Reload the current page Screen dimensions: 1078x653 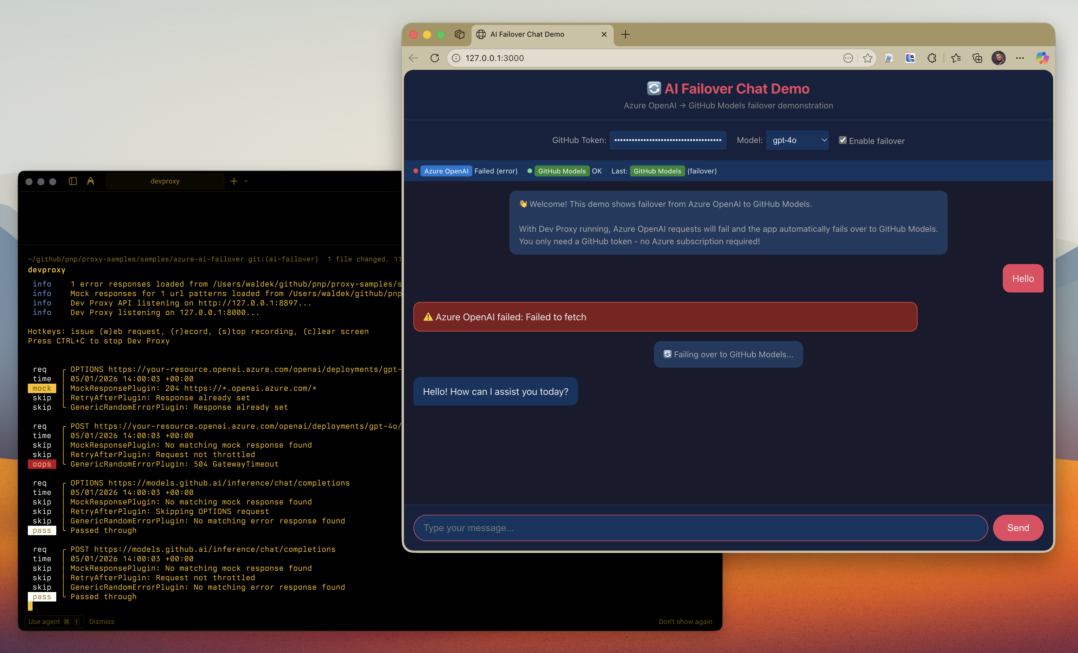coord(435,58)
